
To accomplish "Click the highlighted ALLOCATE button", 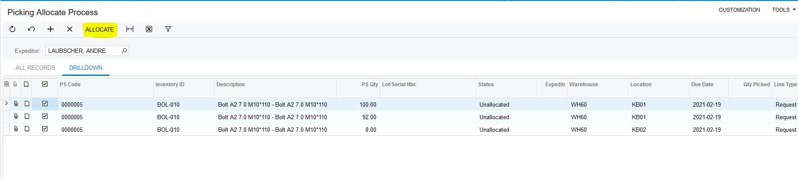I will [100, 29].
